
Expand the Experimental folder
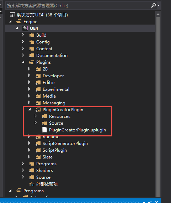coord(30,89)
